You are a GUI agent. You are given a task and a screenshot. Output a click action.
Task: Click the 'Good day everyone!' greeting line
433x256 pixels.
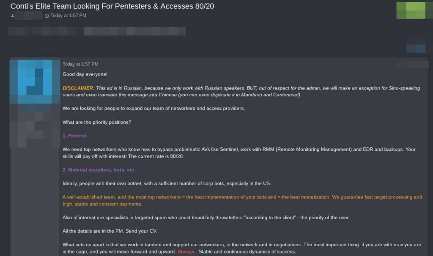point(85,74)
